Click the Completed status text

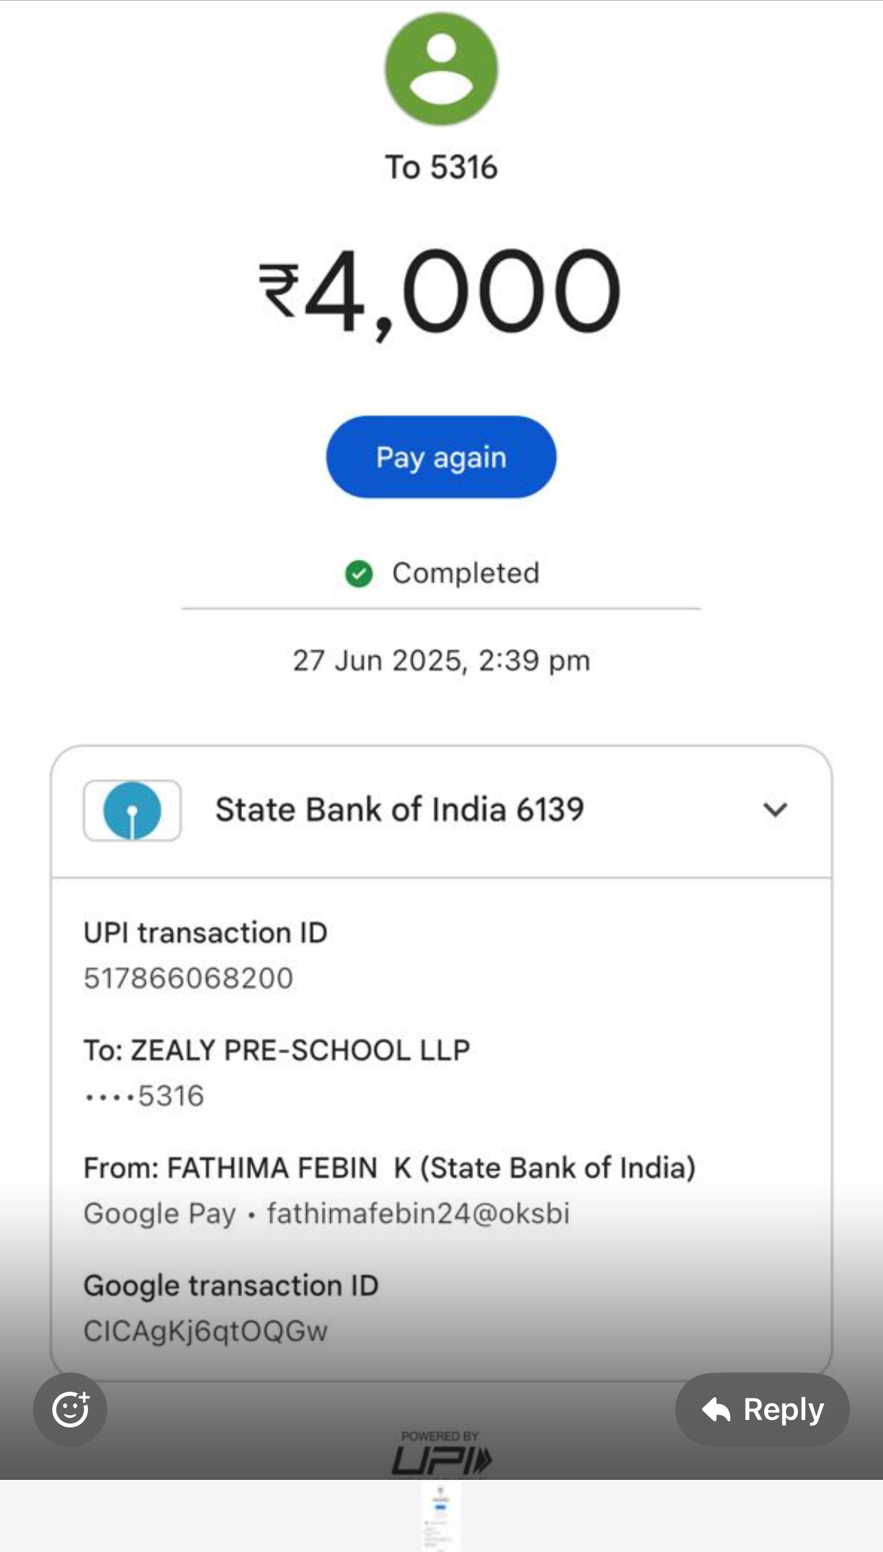[466, 573]
